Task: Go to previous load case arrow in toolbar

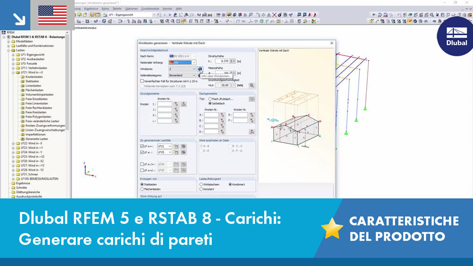Action: click(165, 14)
